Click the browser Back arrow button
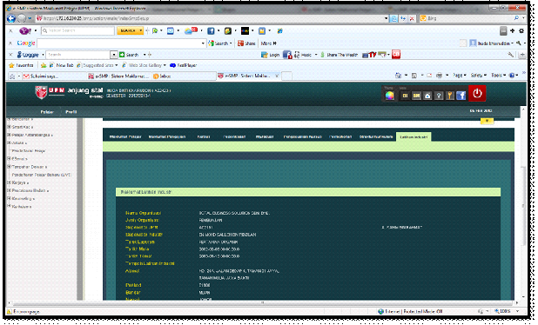 coord(11,18)
